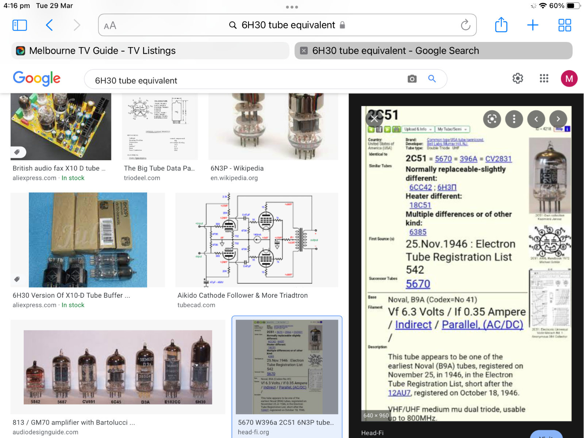Show the previous image in preview
584x438 pixels.
click(536, 119)
